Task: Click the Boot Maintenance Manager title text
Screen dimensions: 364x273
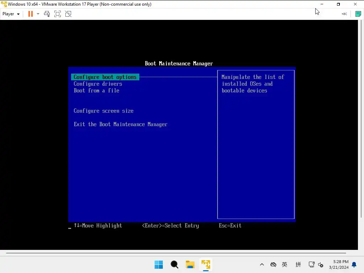Action: (179, 64)
